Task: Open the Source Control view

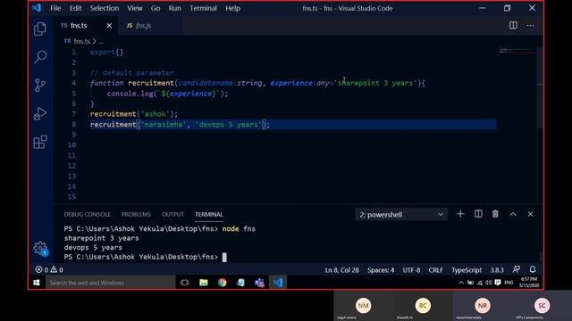Action: pos(40,85)
